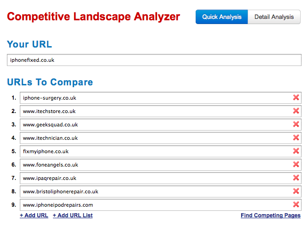This screenshot has width=308, height=227.
Task: Click the Competitive Landscape Analyzer heading
Action: 93,17
